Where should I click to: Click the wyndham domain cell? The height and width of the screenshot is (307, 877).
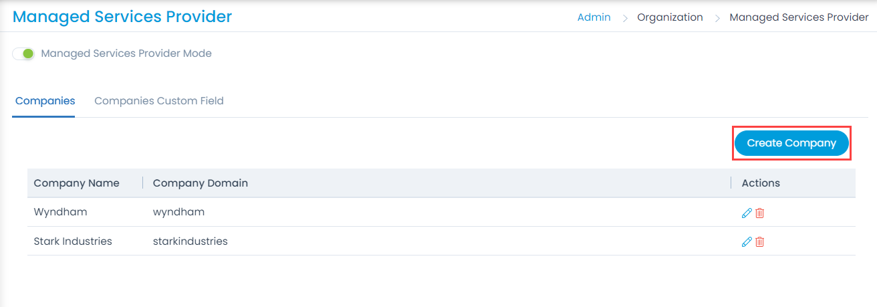178,212
